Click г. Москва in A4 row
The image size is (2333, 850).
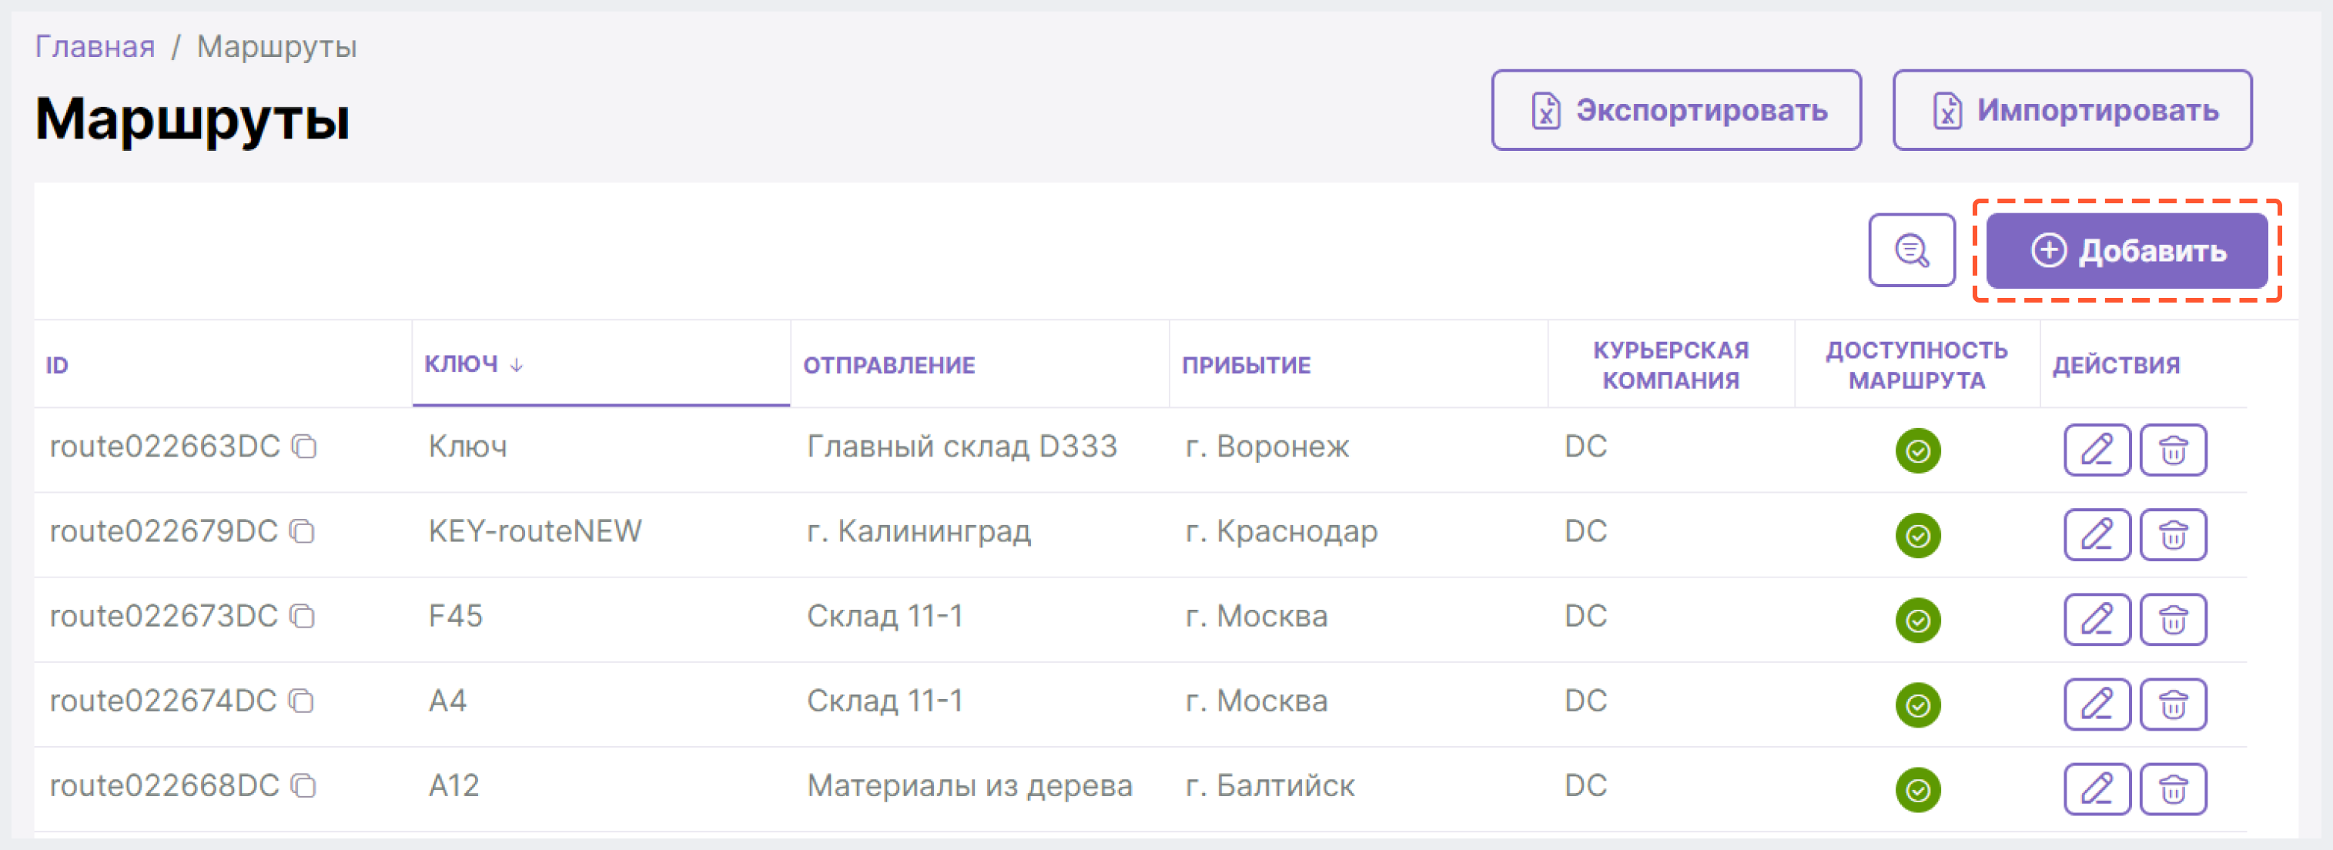pos(1256,701)
